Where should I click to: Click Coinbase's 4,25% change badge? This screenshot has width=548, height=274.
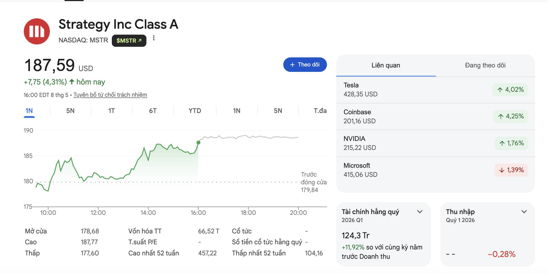pos(511,116)
